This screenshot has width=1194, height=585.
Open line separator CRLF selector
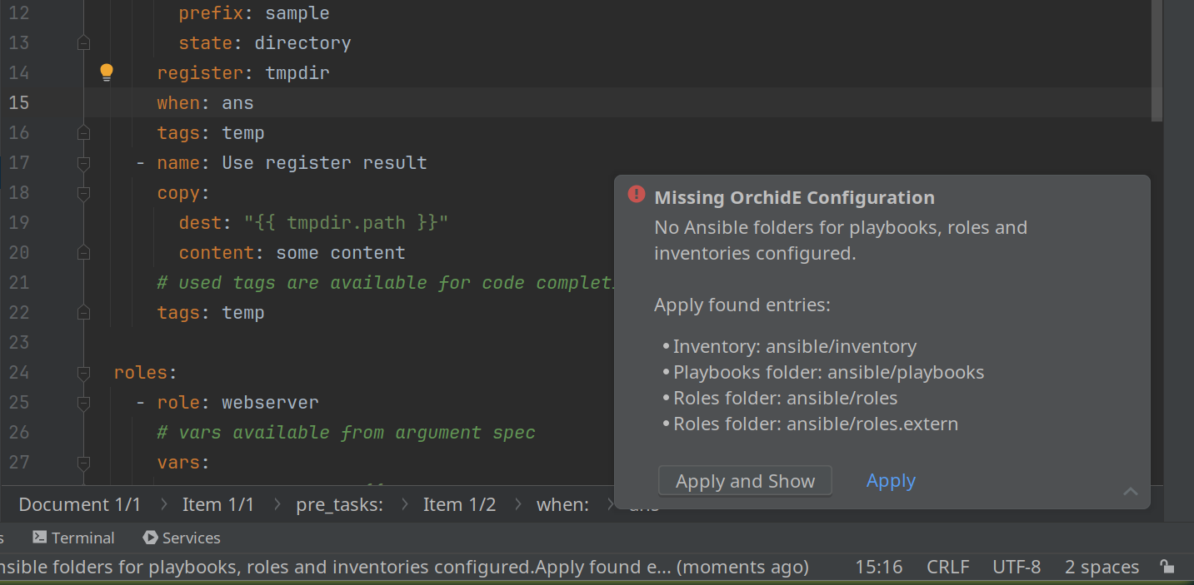[947, 567]
